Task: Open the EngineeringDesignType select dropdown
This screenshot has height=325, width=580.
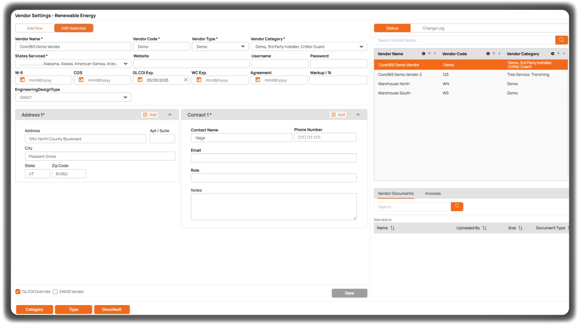Action: [x=73, y=97]
